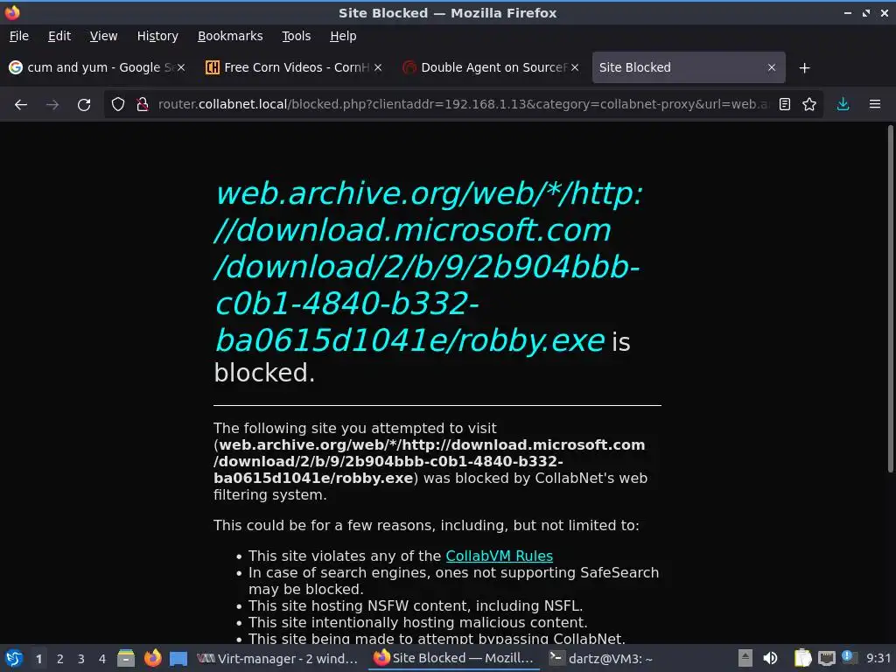Close the Site Blocked tab
The image size is (896, 672).
pyautogui.click(x=772, y=67)
